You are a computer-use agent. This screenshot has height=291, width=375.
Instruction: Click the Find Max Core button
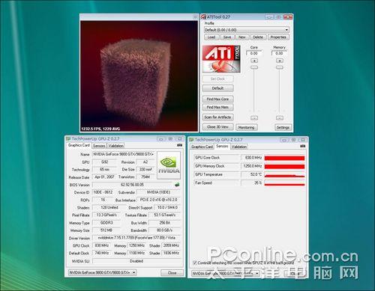point(217,99)
